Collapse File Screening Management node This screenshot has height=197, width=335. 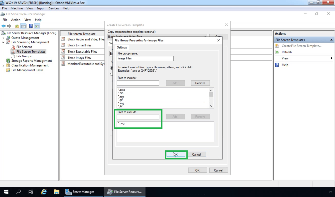[3, 42]
